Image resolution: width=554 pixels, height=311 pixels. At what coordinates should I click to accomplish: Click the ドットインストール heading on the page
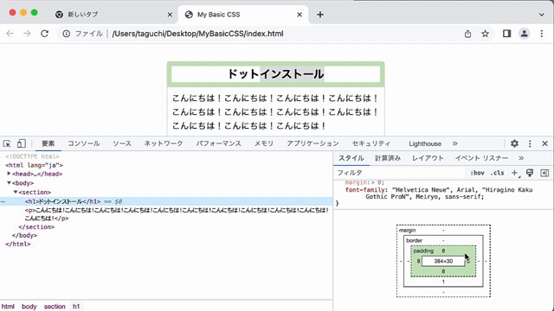click(x=275, y=74)
